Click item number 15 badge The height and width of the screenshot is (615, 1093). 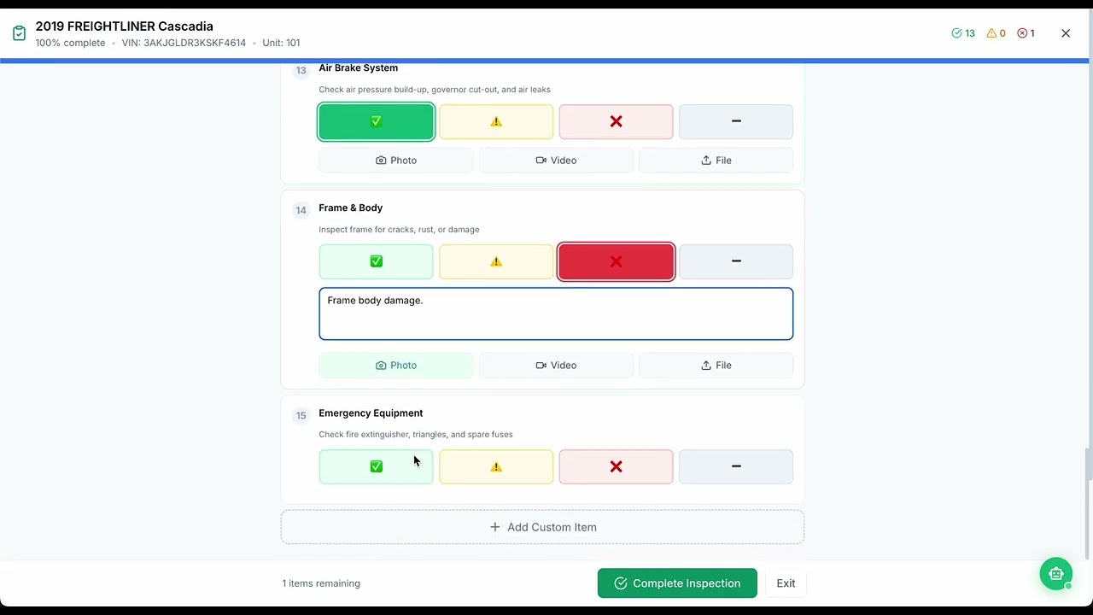pos(301,415)
